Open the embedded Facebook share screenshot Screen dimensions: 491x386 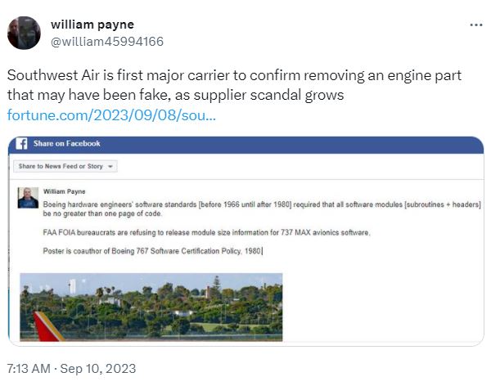245,241
